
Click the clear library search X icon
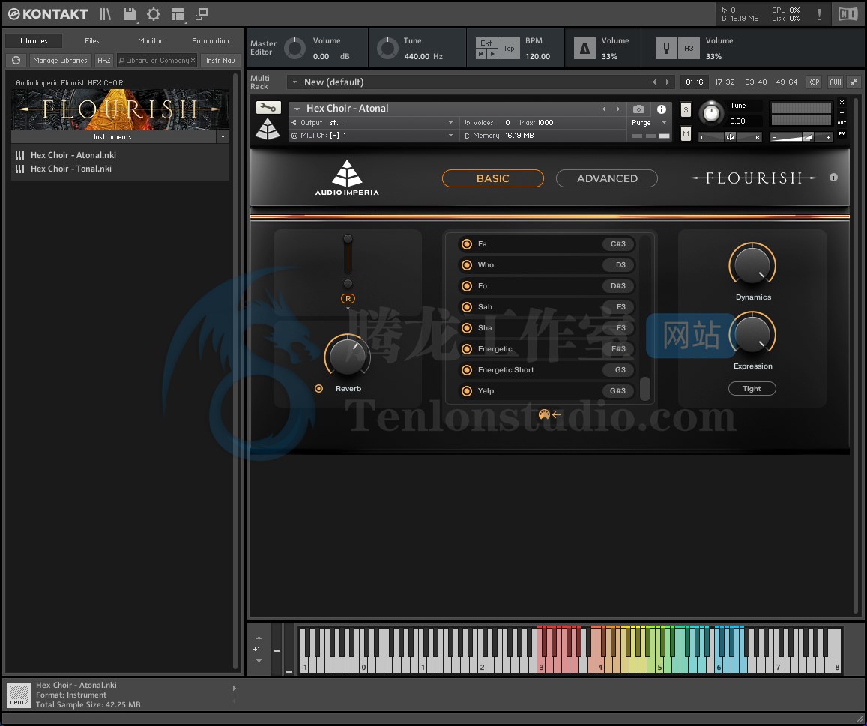pyautogui.click(x=193, y=60)
